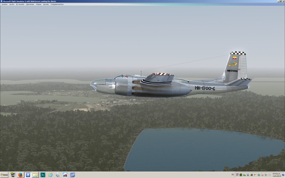Click the Inicio start button
The image size is (285, 178).
point(4,175)
